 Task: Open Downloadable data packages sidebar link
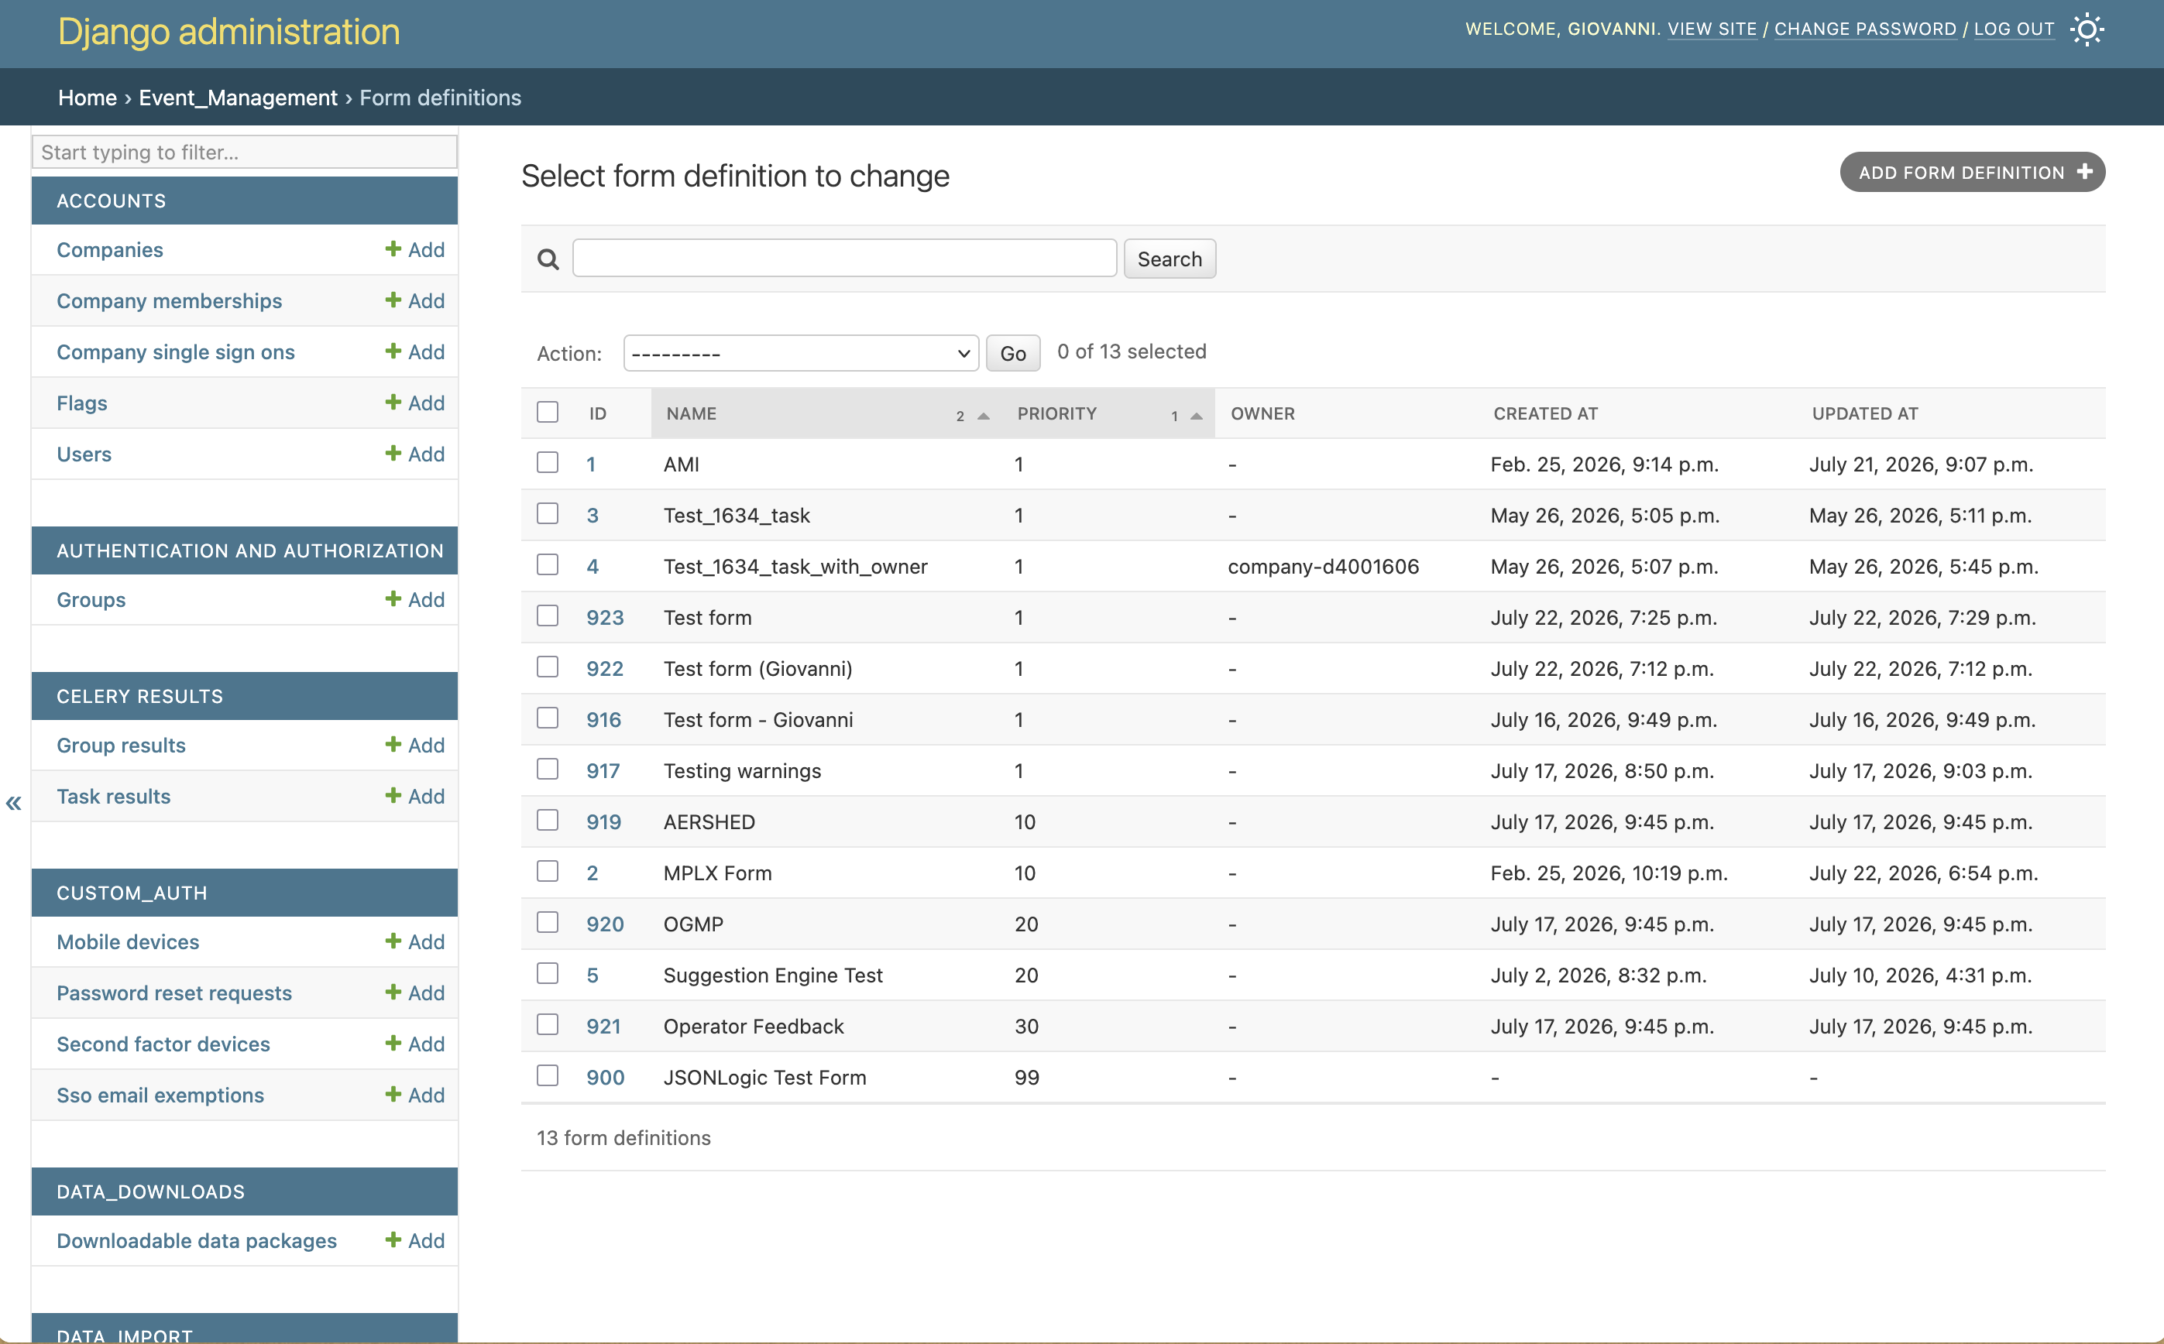(x=197, y=1241)
